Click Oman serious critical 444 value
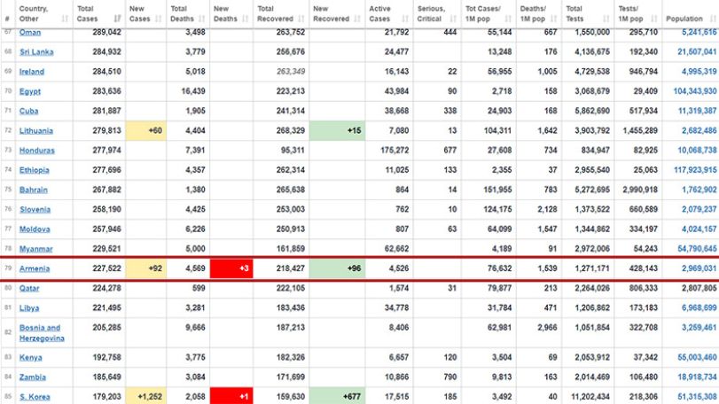Viewport: 719px width, 404px height. [x=449, y=33]
